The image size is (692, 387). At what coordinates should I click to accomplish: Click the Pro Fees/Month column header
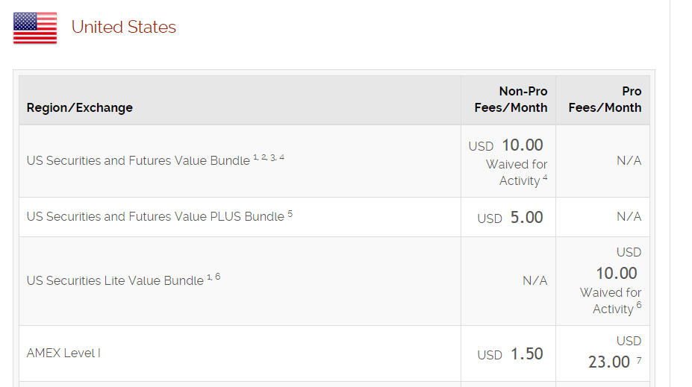point(605,100)
